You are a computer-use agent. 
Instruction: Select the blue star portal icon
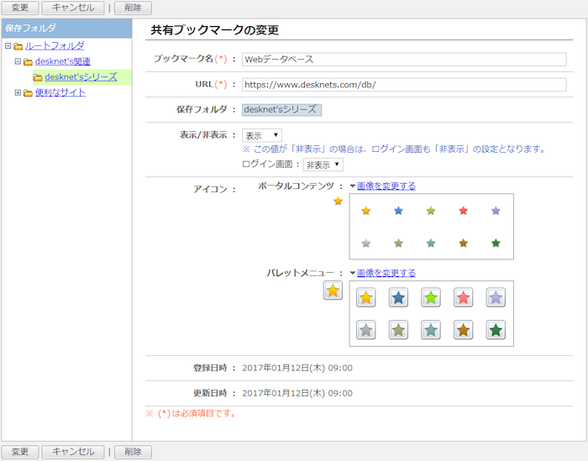pyautogui.click(x=398, y=211)
